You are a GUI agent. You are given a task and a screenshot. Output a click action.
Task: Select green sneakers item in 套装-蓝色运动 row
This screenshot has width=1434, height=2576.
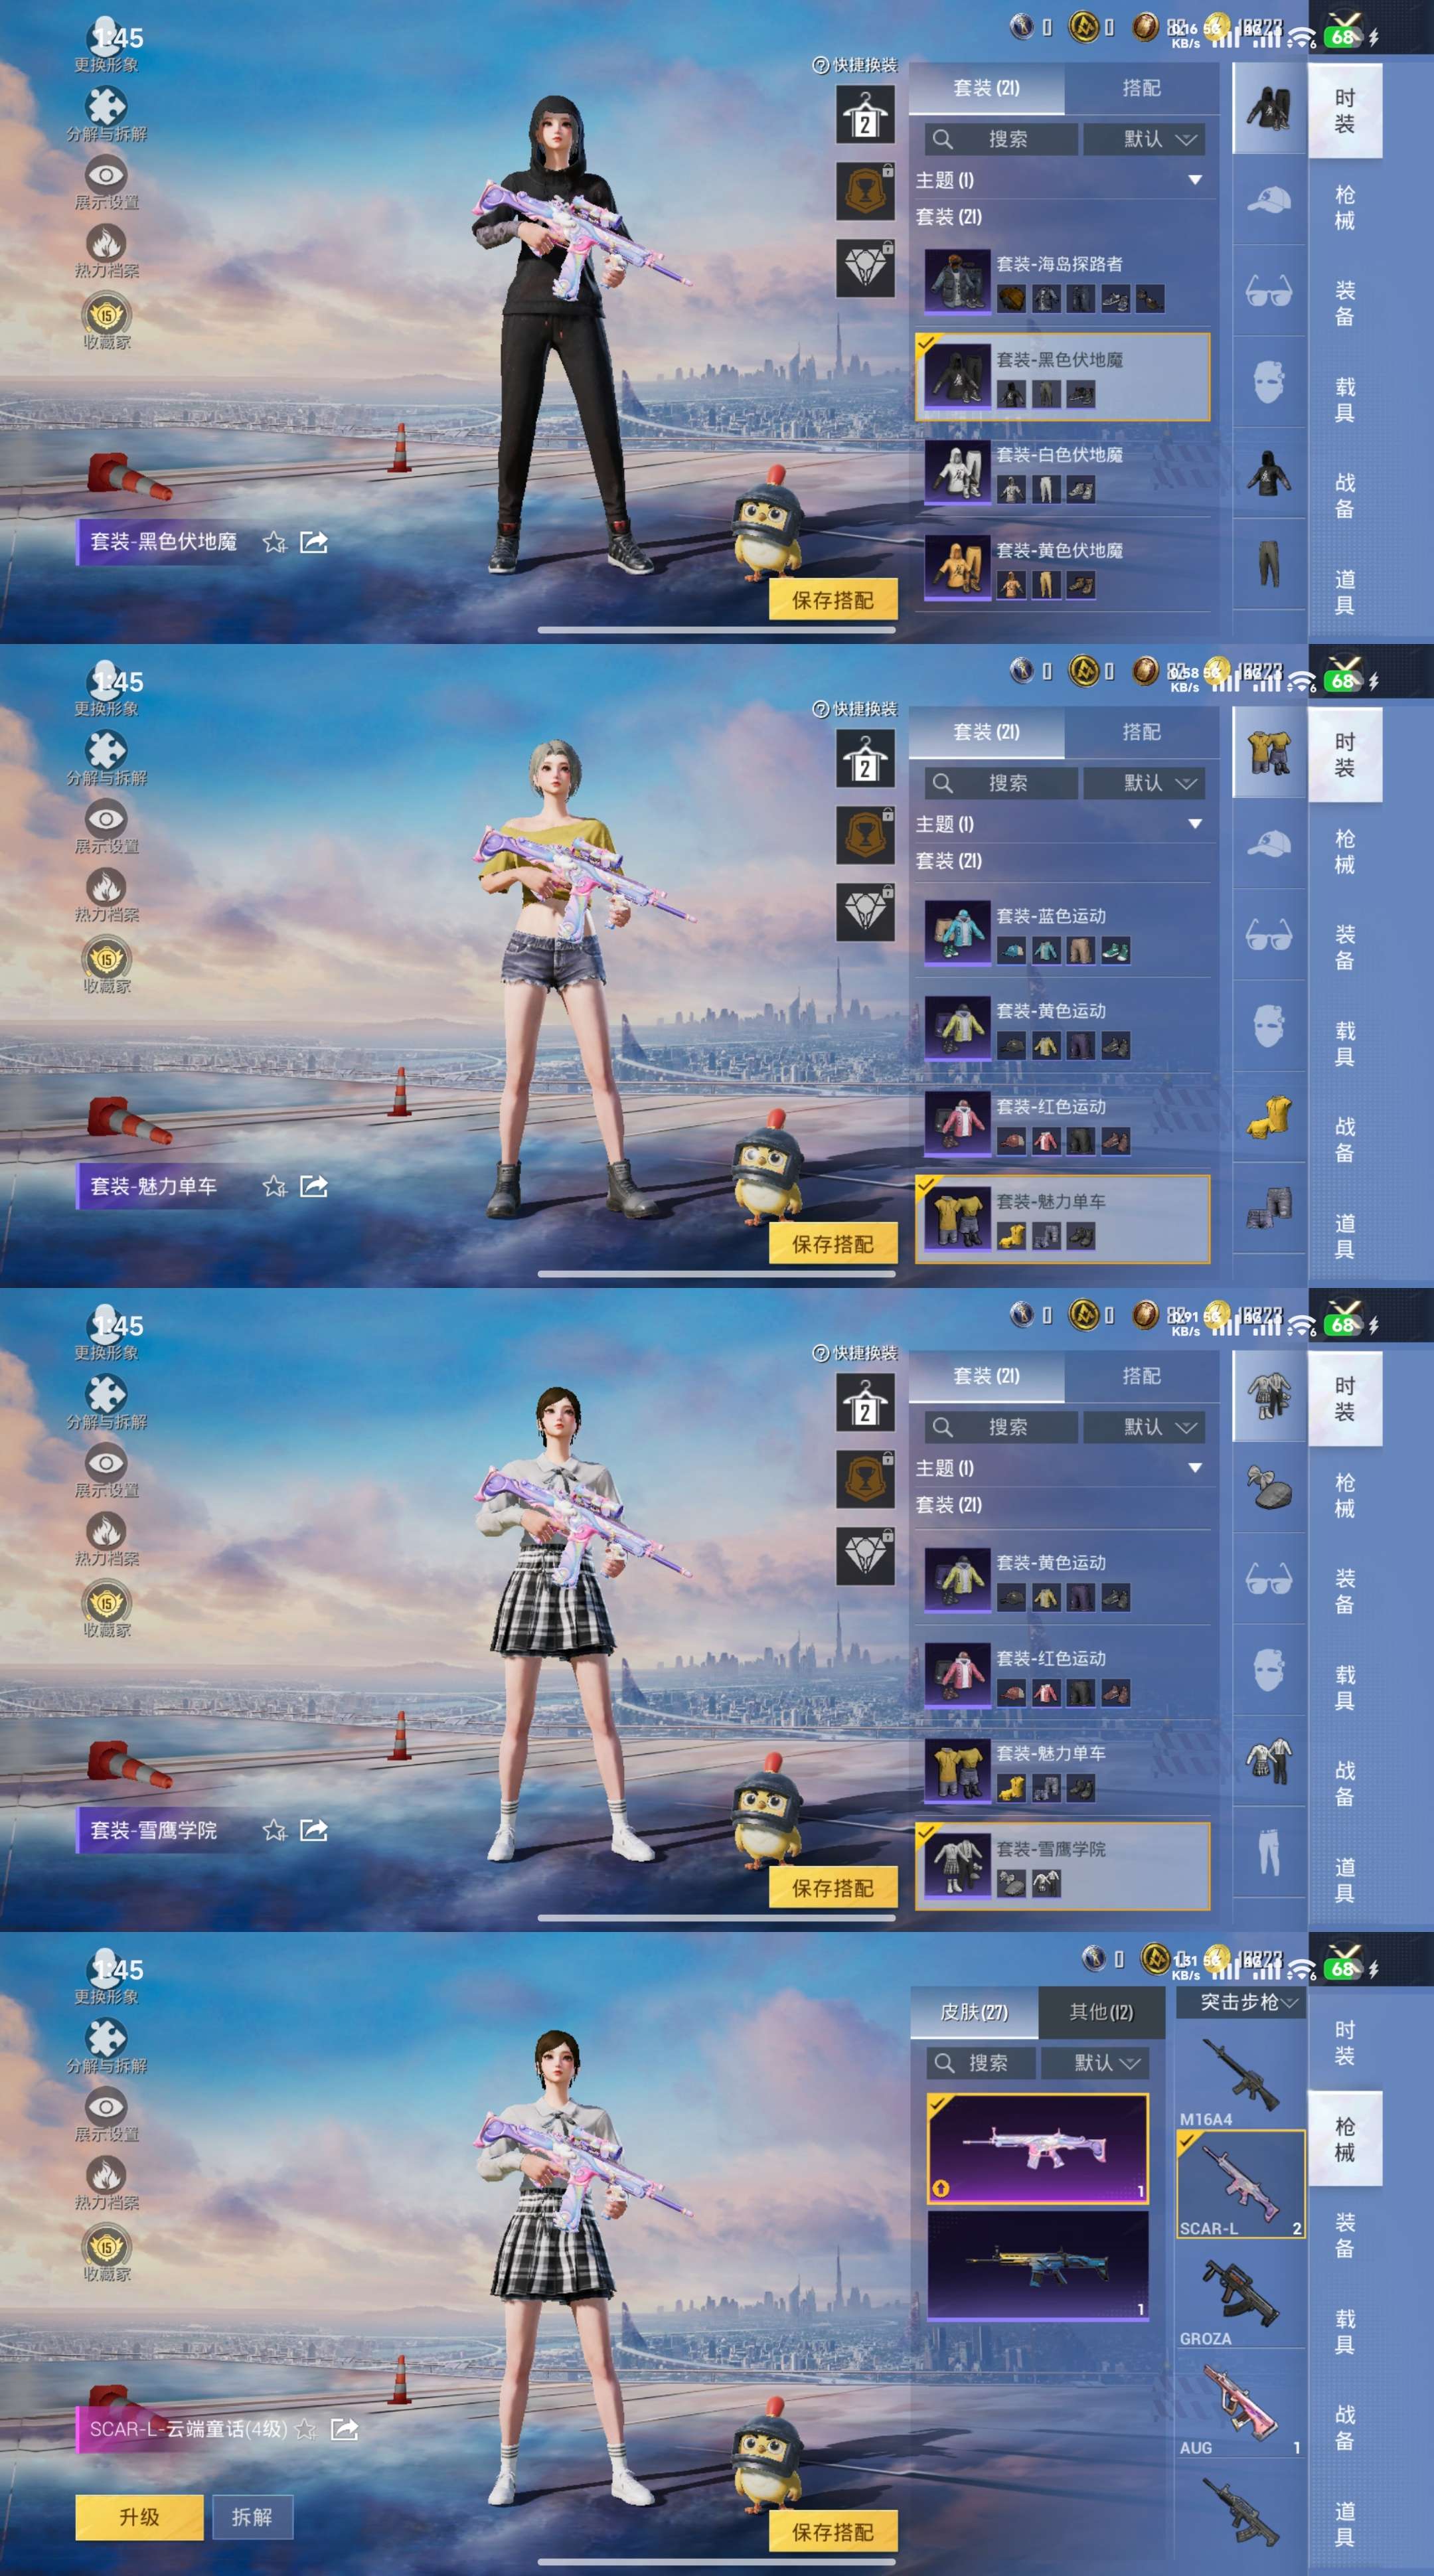click(1115, 950)
